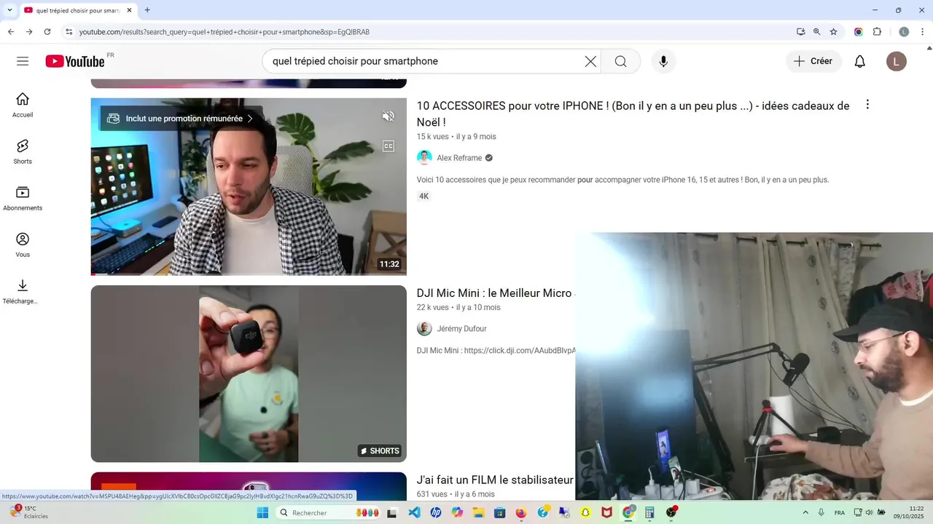933x524 pixels.
Task: Open Shorts in the sidebar
Action: point(23,151)
